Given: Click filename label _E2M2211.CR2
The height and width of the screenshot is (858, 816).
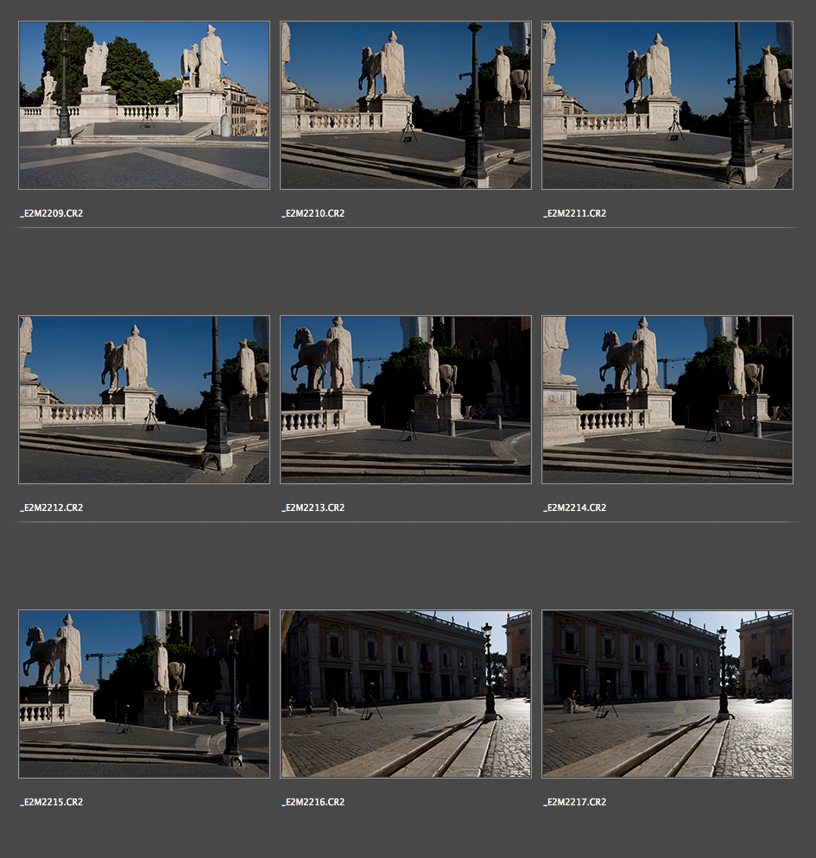Looking at the screenshot, I should click(574, 213).
